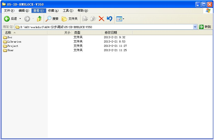The height and width of the screenshot is (140, 214).
Task: Click the red Delete X icon
Action: (101, 19)
